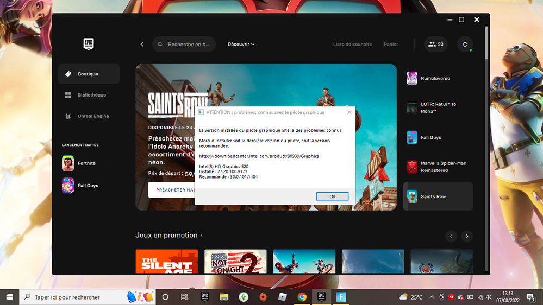
Task: Open File Explorer from the taskbar
Action: pos(224,297)
